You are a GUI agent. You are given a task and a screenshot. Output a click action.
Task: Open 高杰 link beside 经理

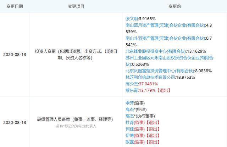(x=129, y=109)
